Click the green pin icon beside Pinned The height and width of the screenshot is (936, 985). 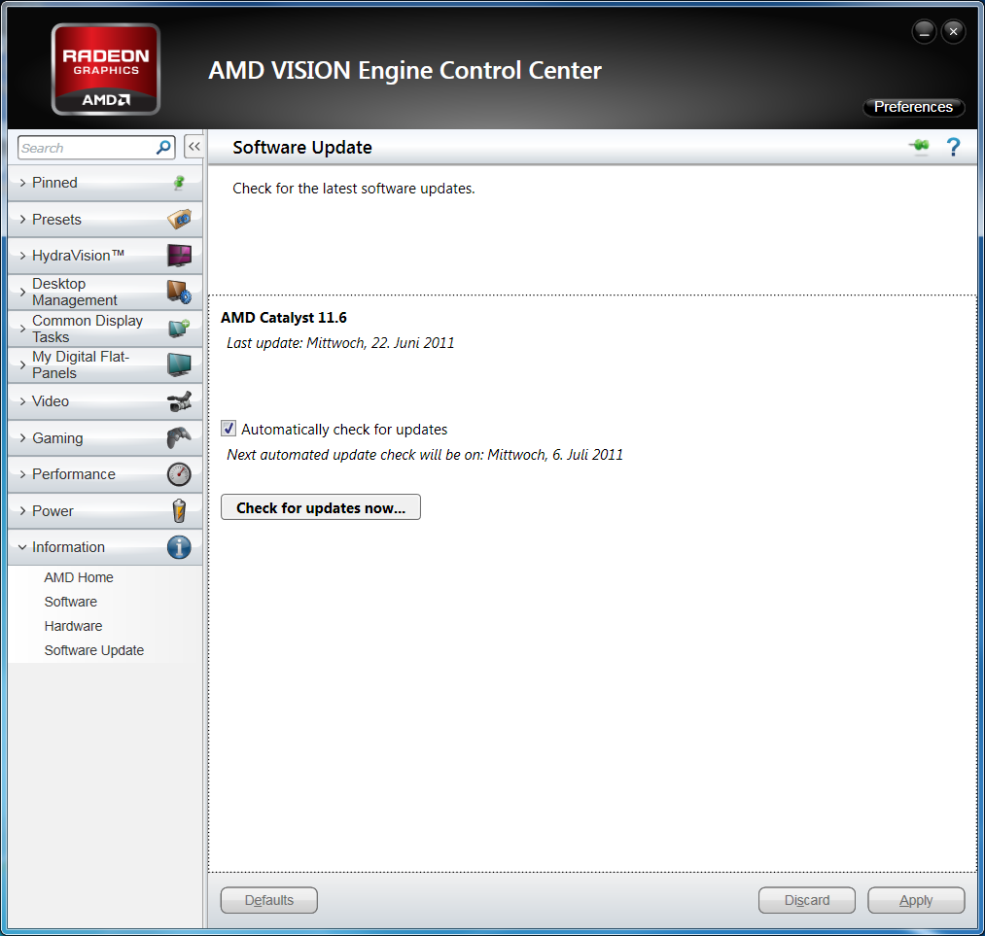[179, 183]
